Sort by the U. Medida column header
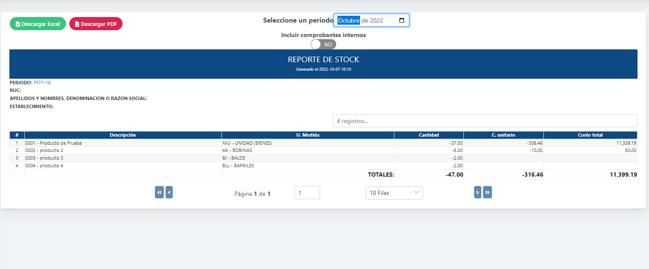649x269 pixels. [308, 135]
